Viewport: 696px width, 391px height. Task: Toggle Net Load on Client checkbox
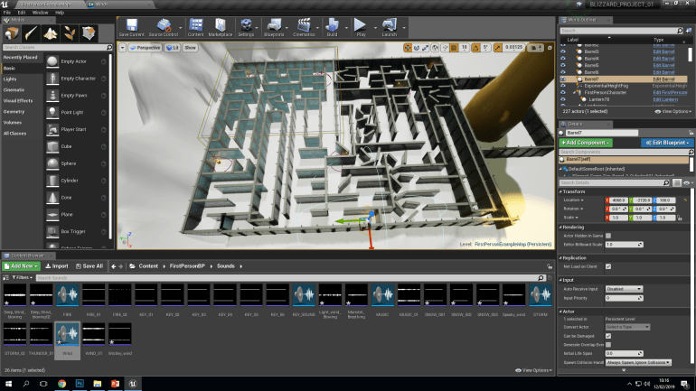coord(608,266)
